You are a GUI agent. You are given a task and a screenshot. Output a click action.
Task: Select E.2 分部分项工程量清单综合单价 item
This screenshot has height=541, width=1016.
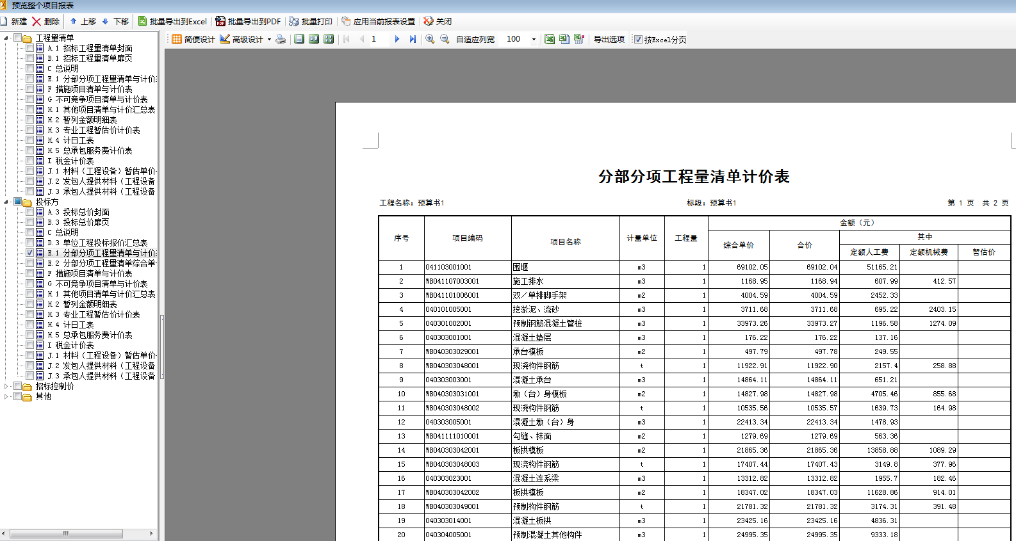coord(102,263)
